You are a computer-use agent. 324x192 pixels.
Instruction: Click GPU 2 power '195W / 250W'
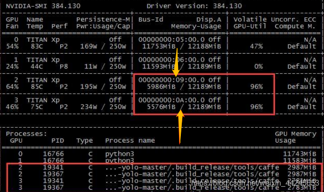103,87
